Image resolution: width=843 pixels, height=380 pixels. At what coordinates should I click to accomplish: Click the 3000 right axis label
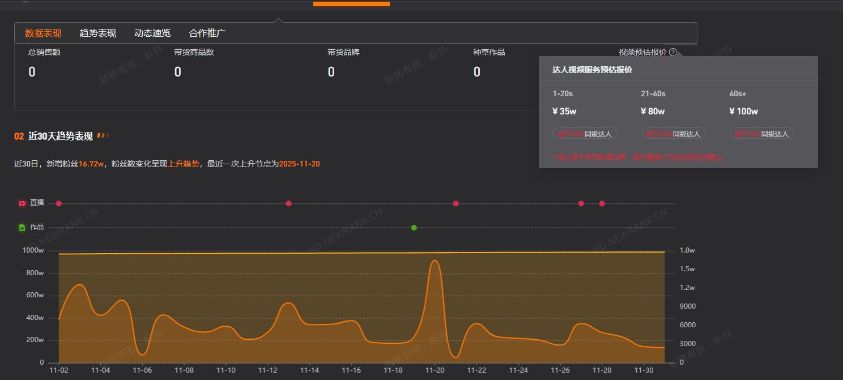click(688, 344)
